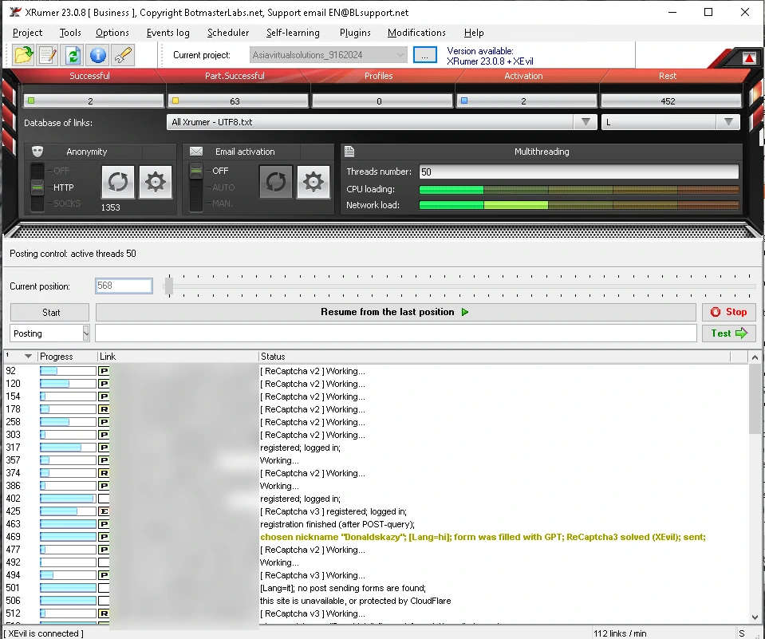Click the Successful counter showing 2

click(93, 101)
